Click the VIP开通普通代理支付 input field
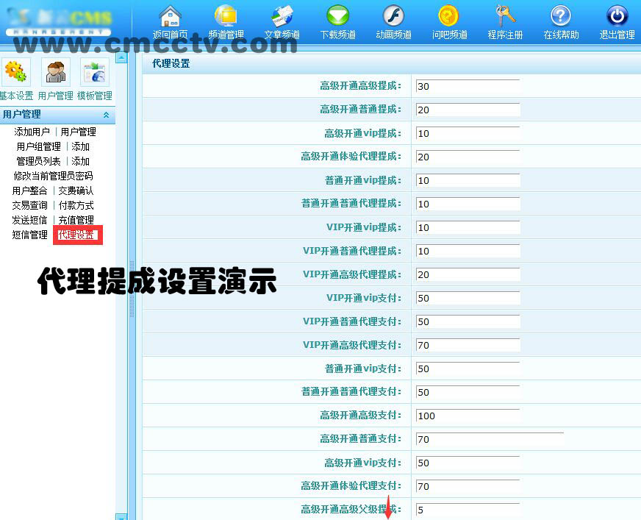 [468, 321]
